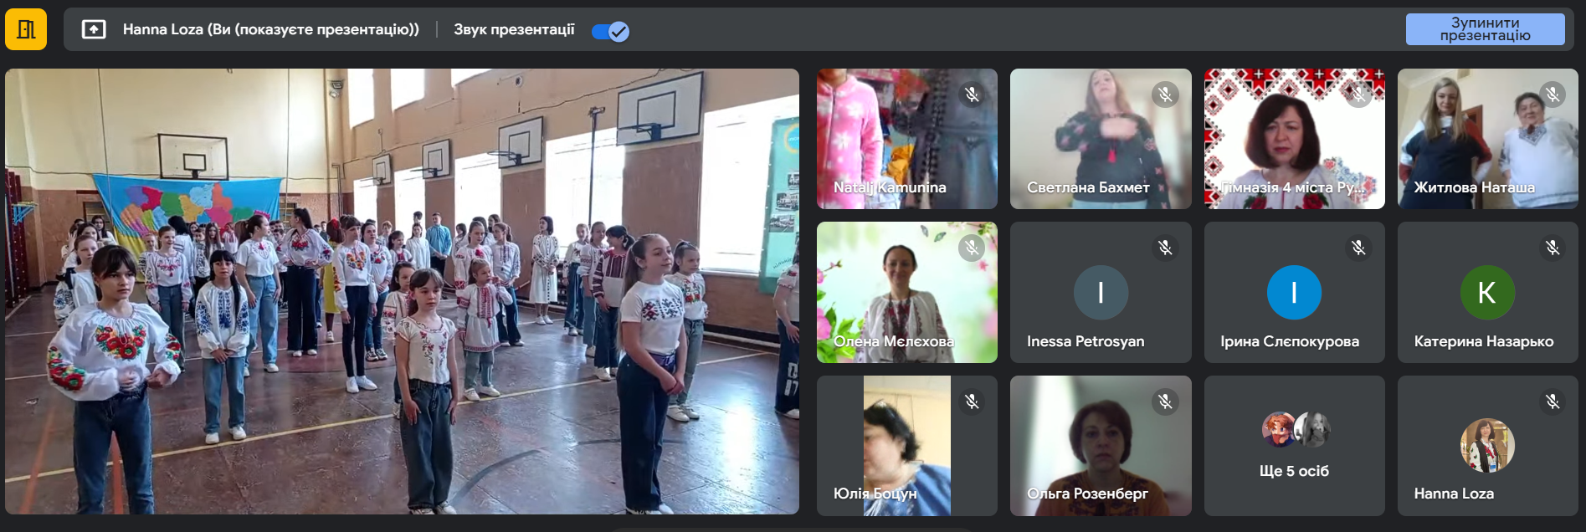This screenshot has height=532, width=1586.
Task: Click Inessa Petrosyan's gray avatar circle
Action: click(x=1101, y=293)
